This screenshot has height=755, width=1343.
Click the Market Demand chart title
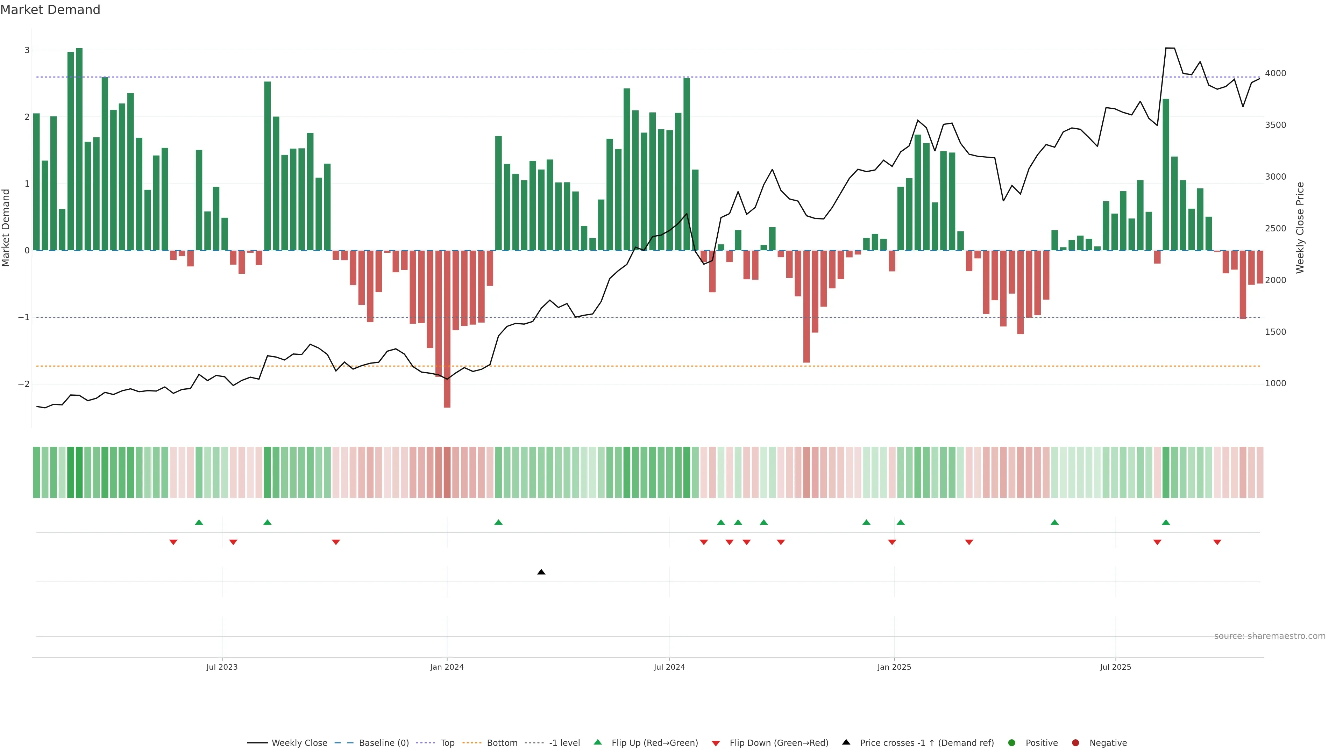click(x=50, y=10)
